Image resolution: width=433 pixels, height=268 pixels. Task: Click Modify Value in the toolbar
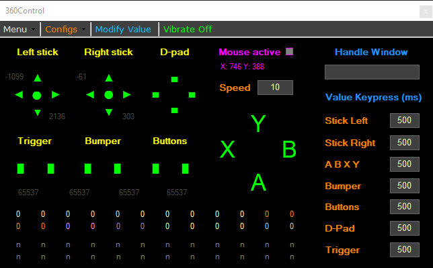coord(123,30)
